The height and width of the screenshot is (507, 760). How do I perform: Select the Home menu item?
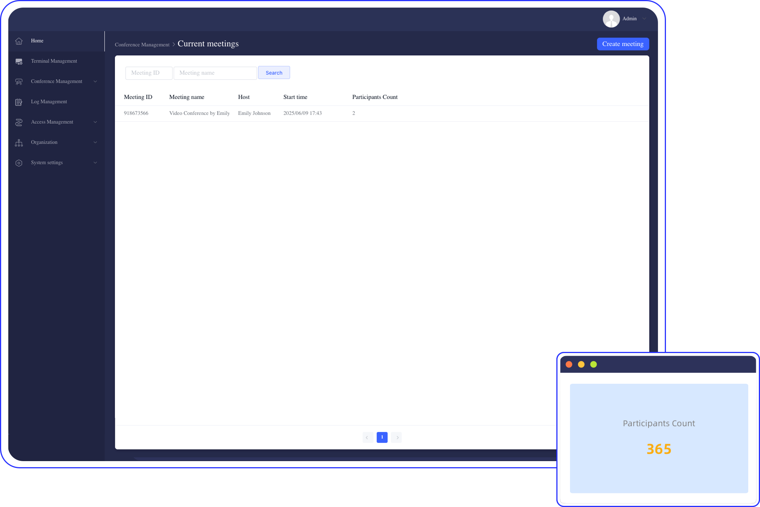click(x=37, y=41)
